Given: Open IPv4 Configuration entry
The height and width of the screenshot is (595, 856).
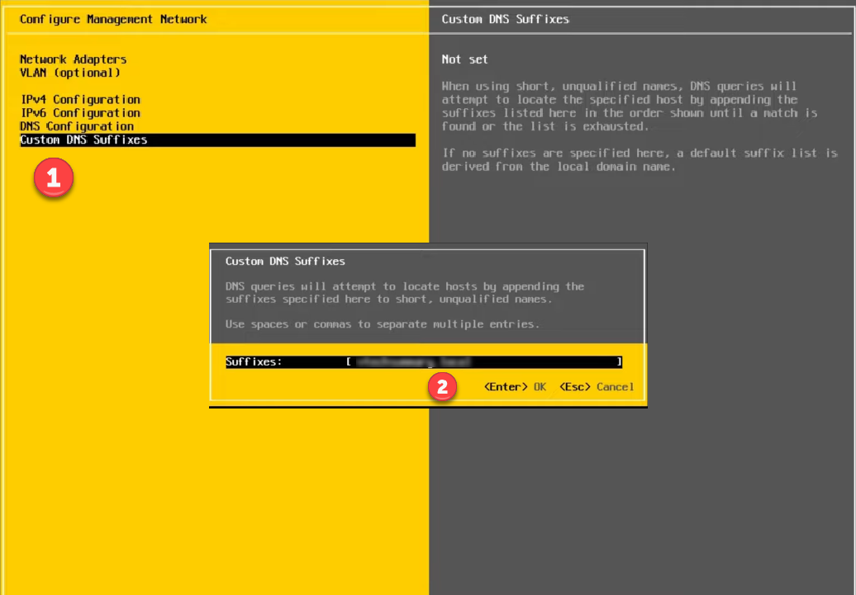Looking at the screenshot, I should coord(80,99).
